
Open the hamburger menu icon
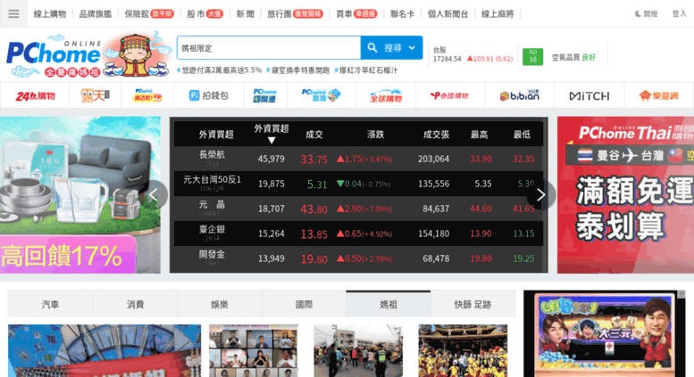click(x=13, y=13)
